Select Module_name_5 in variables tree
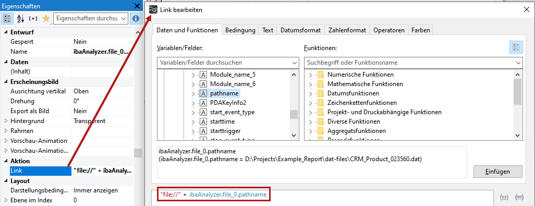This screenshot has height=206, width=535. pyautogui.click(x=233, y=75)
